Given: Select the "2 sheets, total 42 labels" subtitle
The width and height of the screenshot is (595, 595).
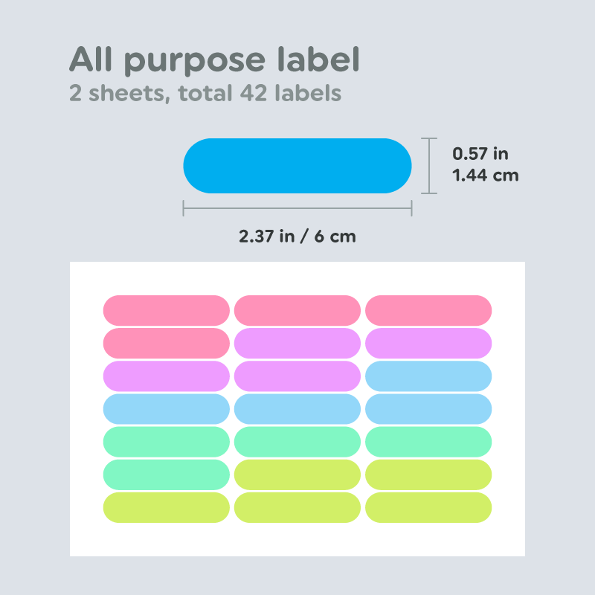Looking at the screenshot, I should pos(205,94).
